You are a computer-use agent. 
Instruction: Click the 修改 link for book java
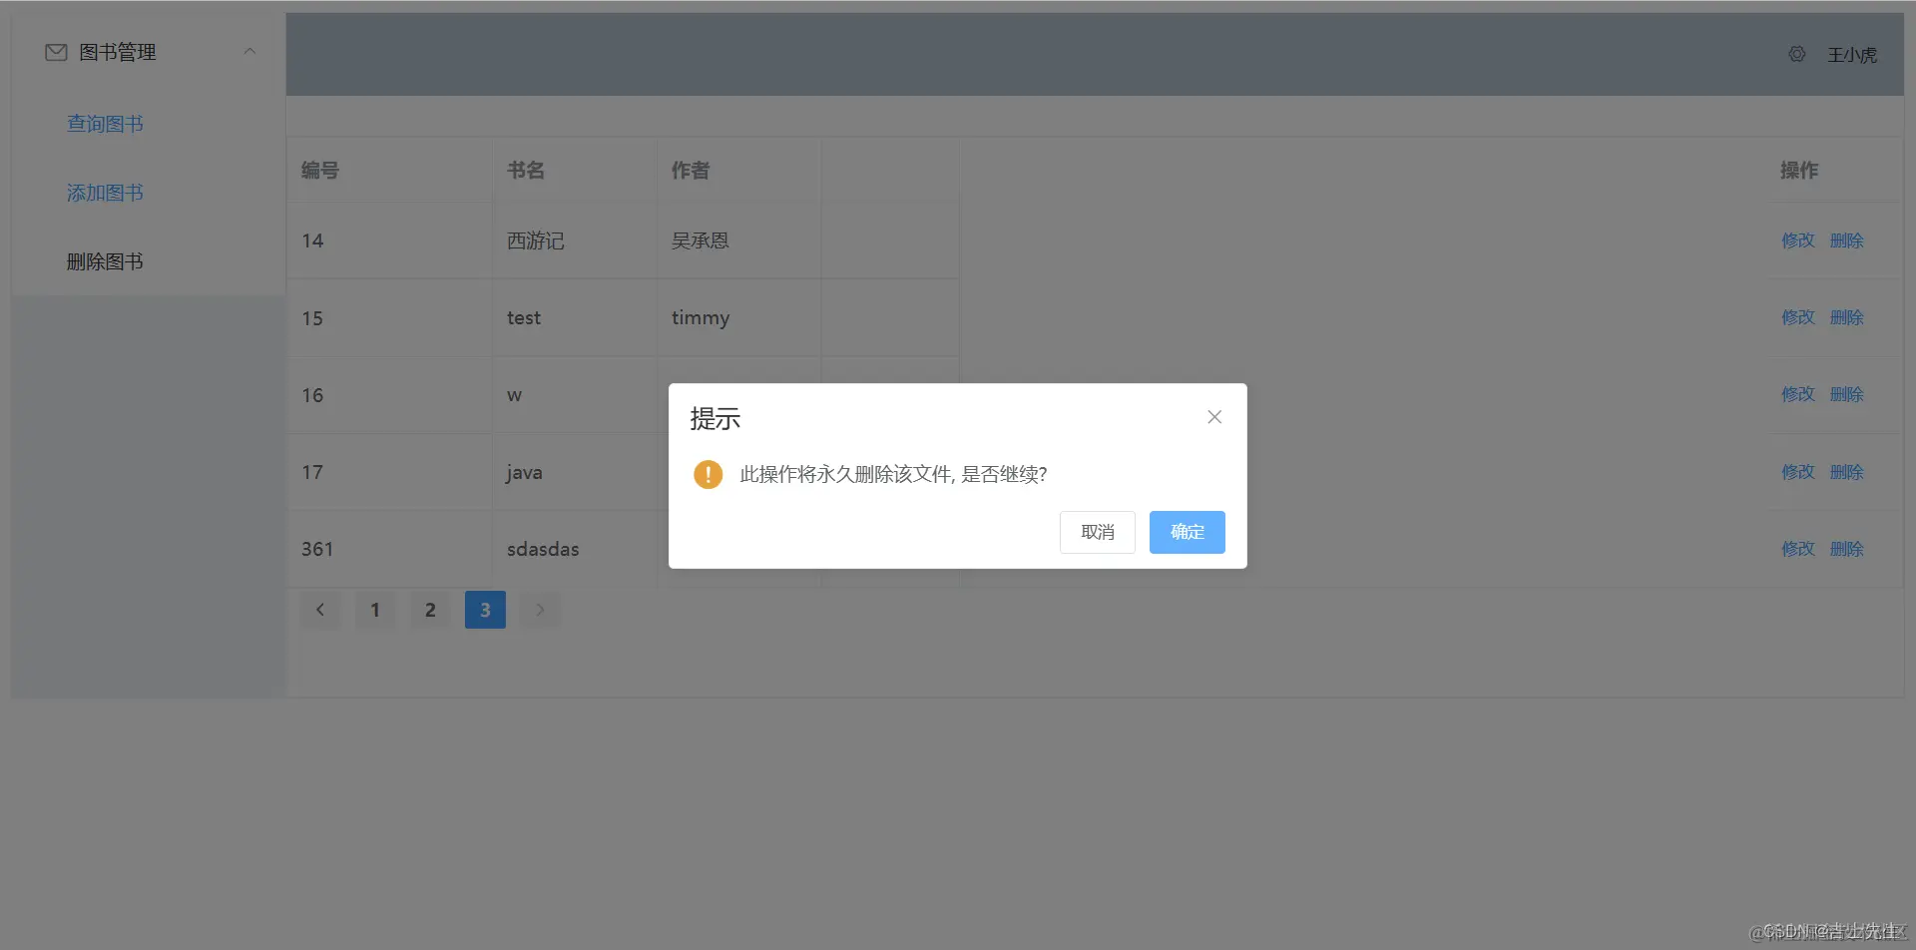click(x=1796, y=471)
